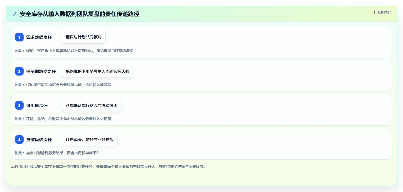Click the step 2 number badge
The width and height of the screenshot is (403, 192).
[19, 71]
